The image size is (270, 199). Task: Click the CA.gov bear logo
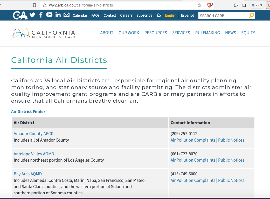(x=20, y=15)
